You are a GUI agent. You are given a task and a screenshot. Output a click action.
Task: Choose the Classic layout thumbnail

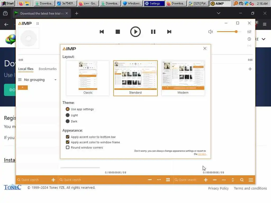point(88,78)
